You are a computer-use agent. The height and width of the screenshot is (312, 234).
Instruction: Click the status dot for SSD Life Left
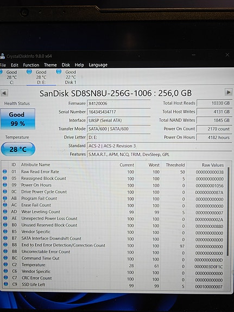[x=6, y=284]
